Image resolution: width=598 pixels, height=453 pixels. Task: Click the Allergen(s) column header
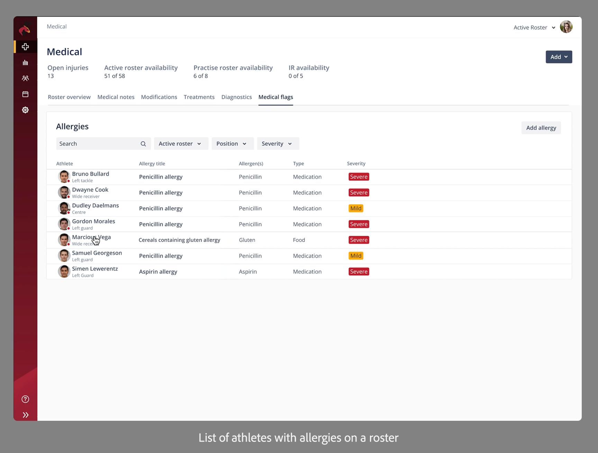pos(251,163)
